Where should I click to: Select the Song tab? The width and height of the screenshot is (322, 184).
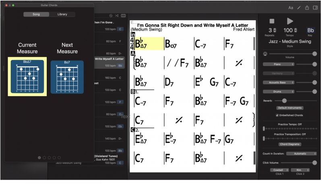coord(36,14)
